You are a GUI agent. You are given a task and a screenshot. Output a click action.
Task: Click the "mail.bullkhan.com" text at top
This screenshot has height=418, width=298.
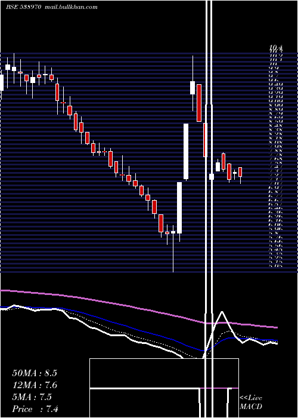pos(70,7)
